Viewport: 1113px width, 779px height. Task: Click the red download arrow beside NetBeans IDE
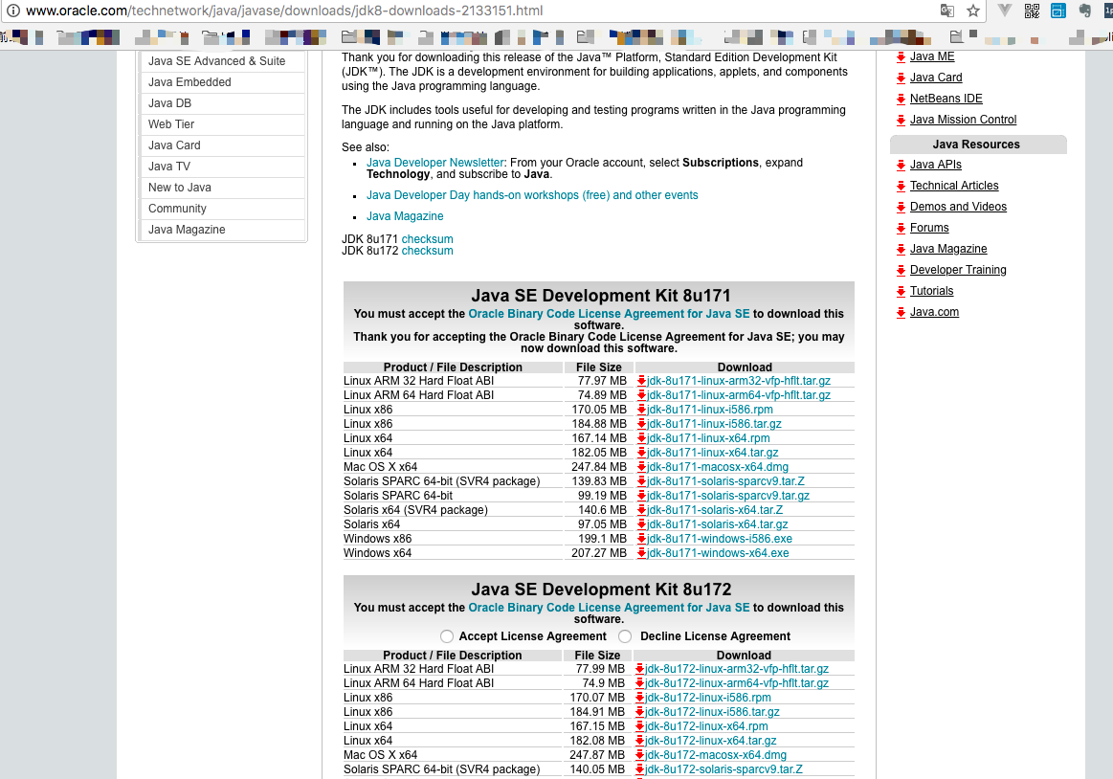(901, 99)
